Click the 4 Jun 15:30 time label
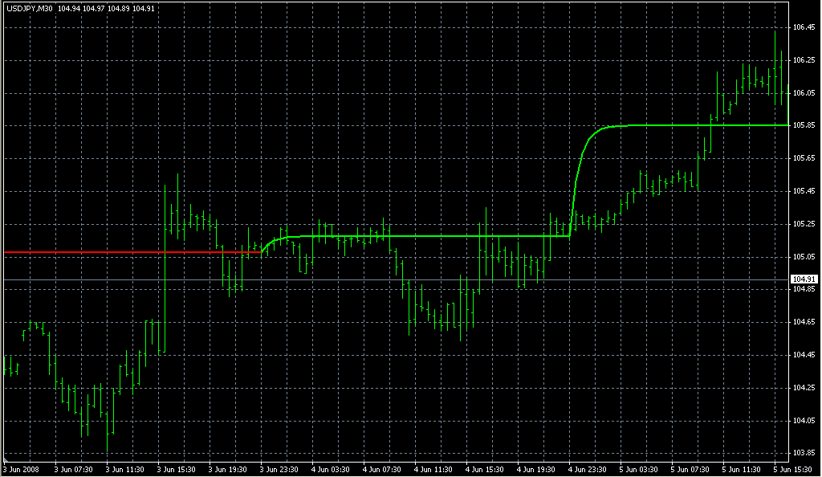 pyautogui.click(x=485, y=469)
